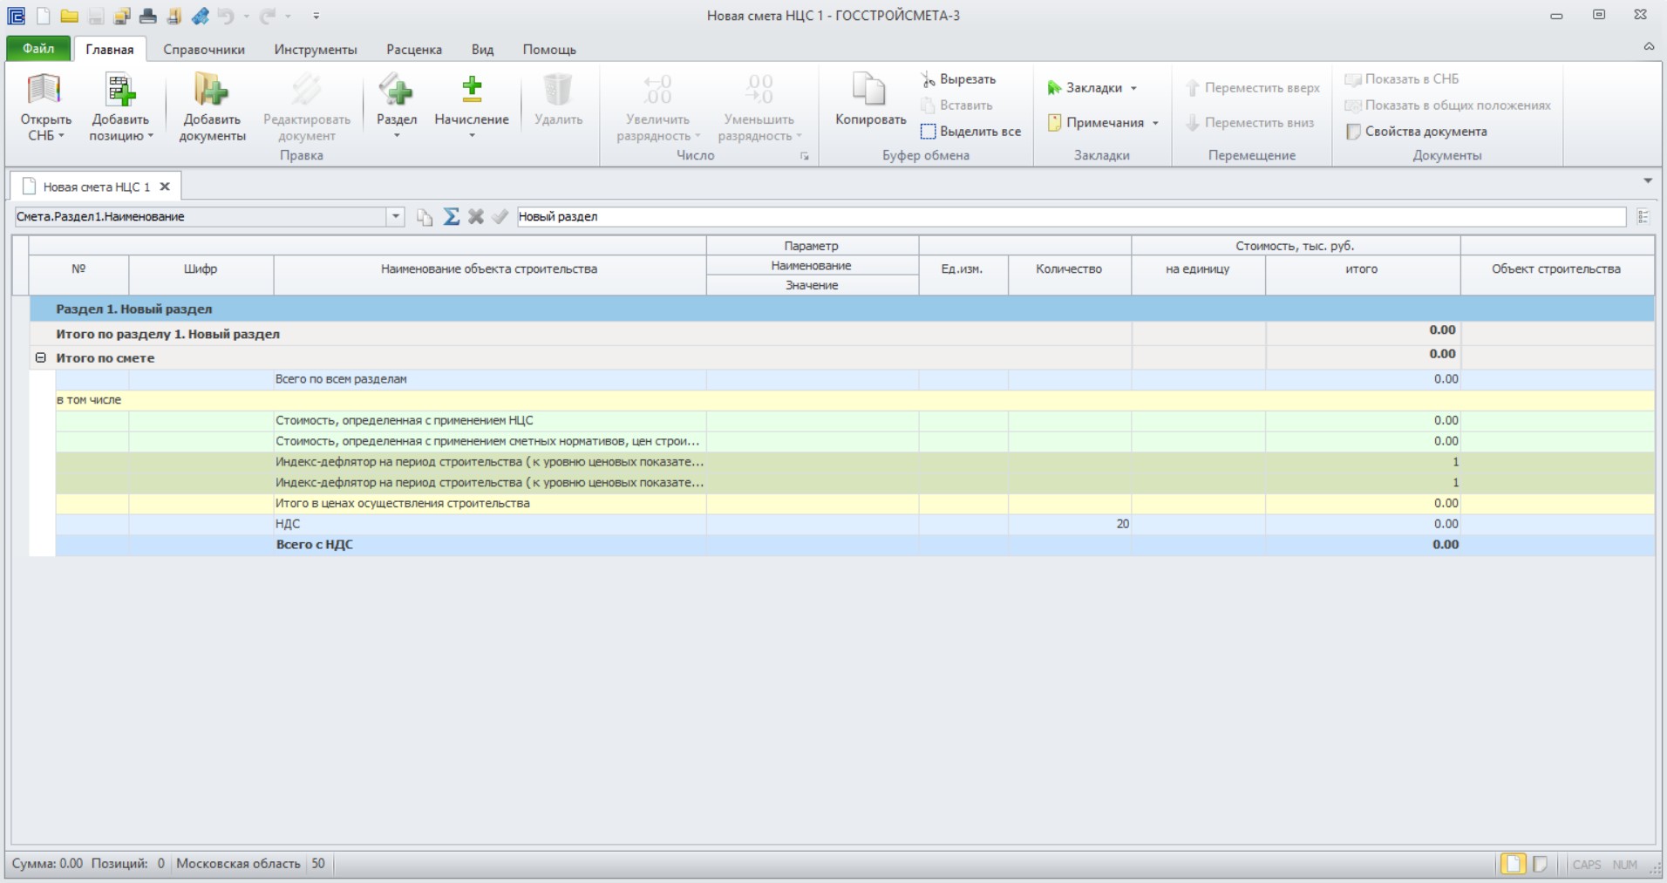Click the sigma sum icon in formula bar

coord(451,216)
